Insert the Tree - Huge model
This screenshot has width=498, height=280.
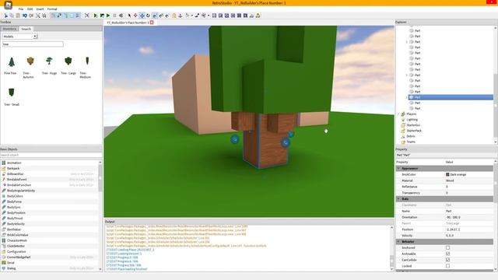tap(49, 61)
